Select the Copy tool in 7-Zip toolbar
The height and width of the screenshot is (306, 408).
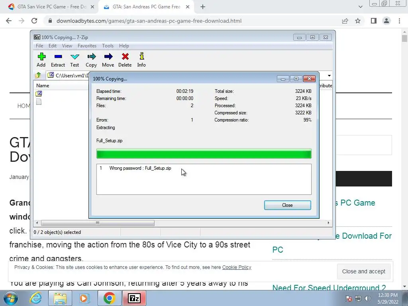(x=91, y=60)
